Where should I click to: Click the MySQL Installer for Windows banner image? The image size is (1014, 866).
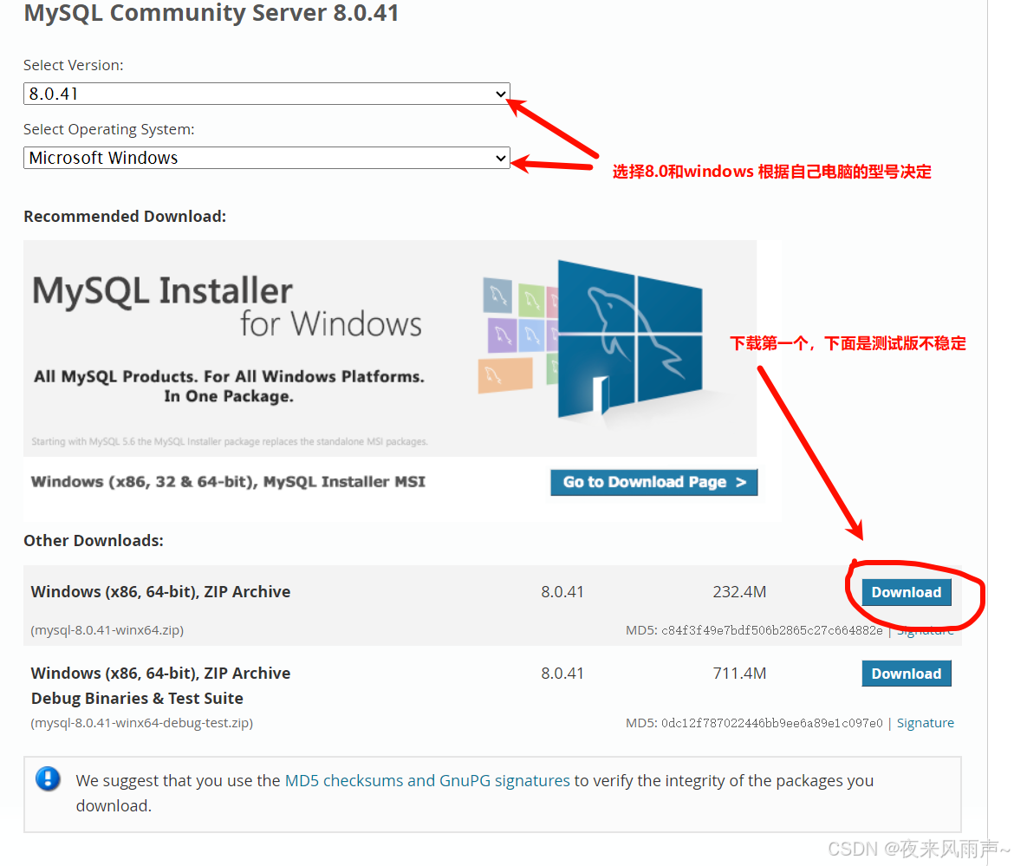[x=390, y=348]
